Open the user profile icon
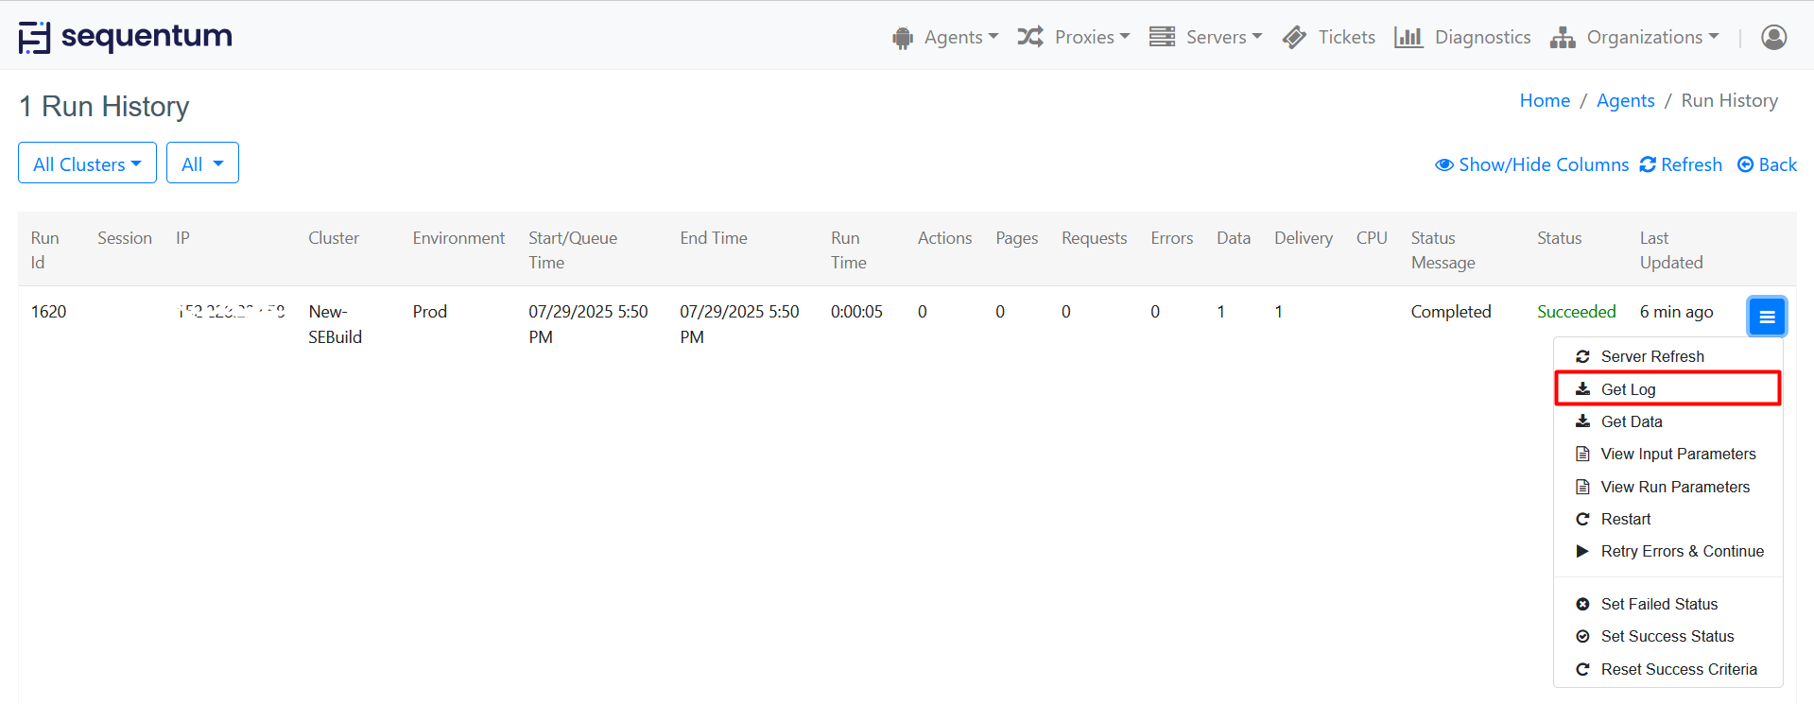 [x=1773, y=37]
